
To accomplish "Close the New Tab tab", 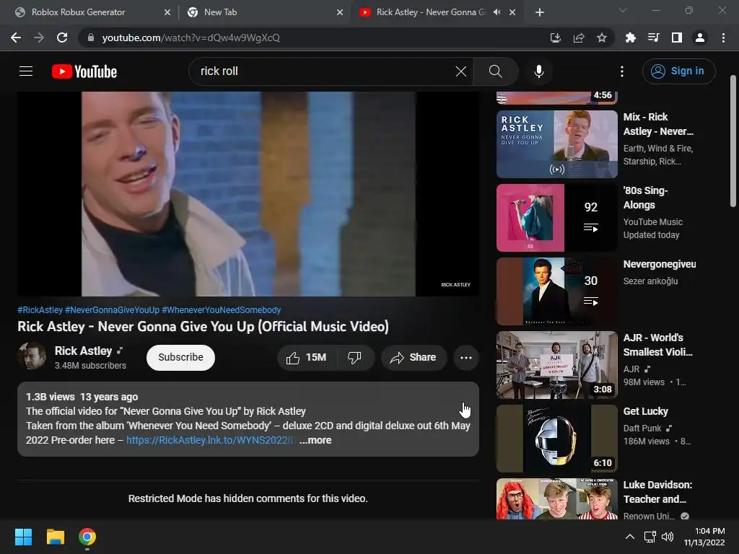I will pyautogui.click(x=340, y=12).
